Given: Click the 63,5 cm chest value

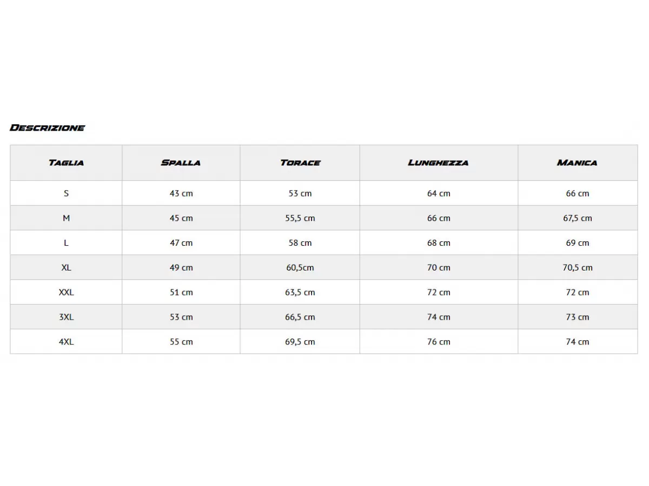Looking at the screenshot, I should 300,293.
